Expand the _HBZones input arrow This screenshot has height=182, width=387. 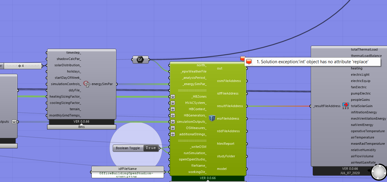pyautogui.click(x=173, y=97)
